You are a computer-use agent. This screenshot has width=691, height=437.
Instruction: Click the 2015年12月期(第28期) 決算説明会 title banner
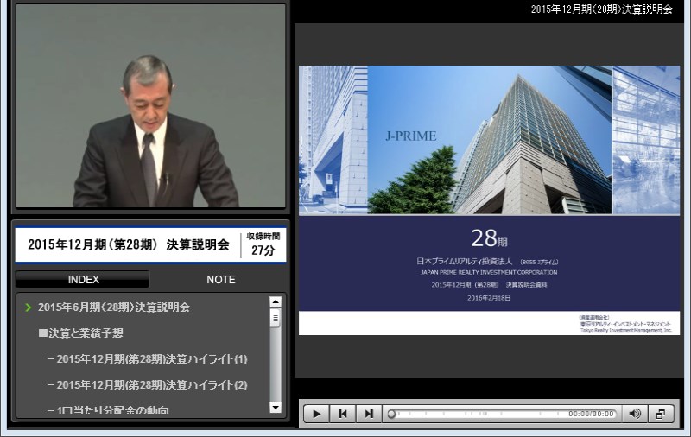(x=128, y=244)
